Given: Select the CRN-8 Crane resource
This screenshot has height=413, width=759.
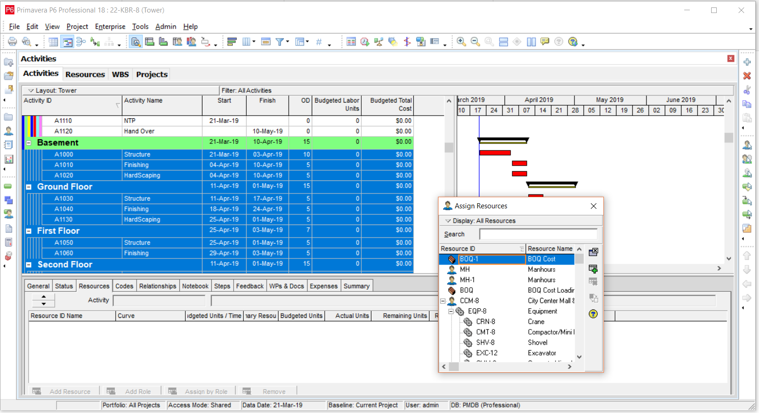Looking at the screenshot, I should coord(507,322).
